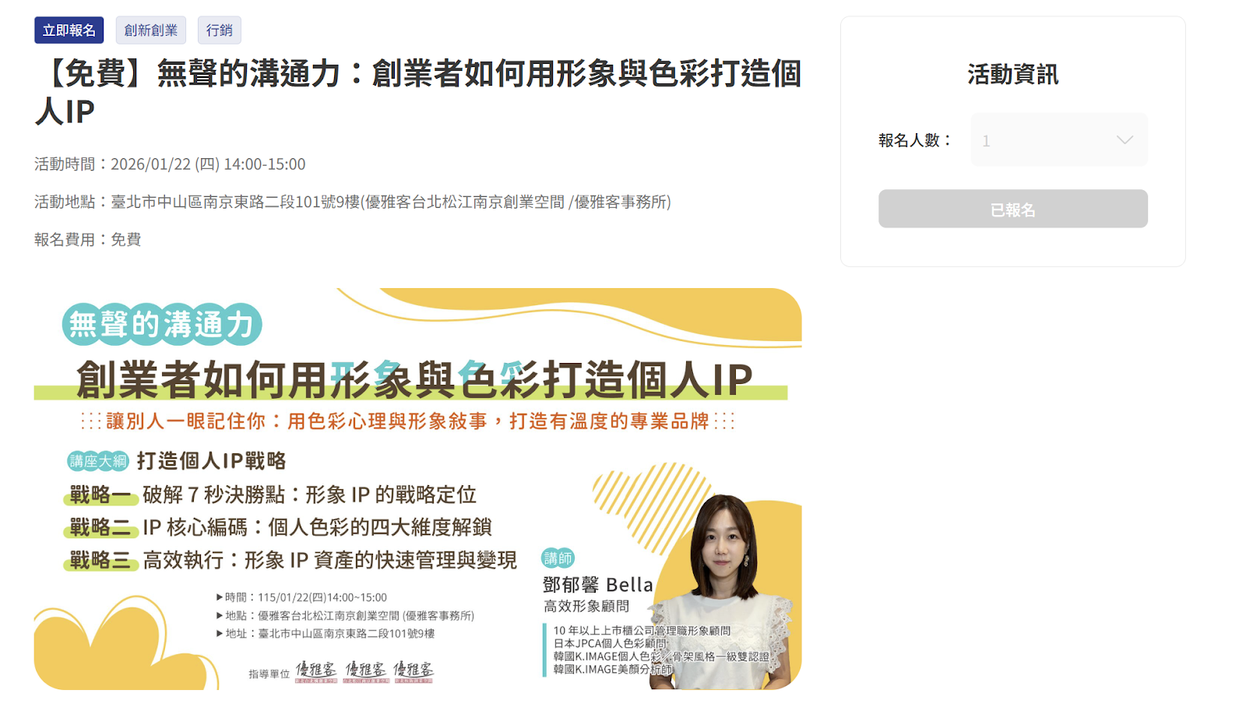Click the 講師 badge icon
Screen dimensions: 1246x722
pos(558,558)
